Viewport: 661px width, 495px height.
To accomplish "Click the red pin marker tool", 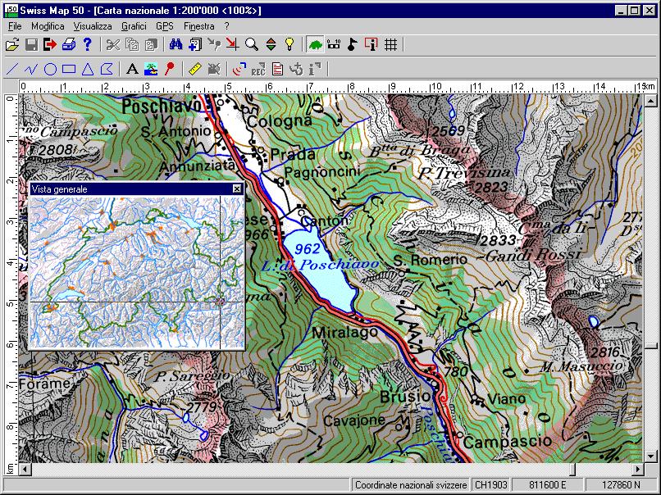I will [170, 69].
